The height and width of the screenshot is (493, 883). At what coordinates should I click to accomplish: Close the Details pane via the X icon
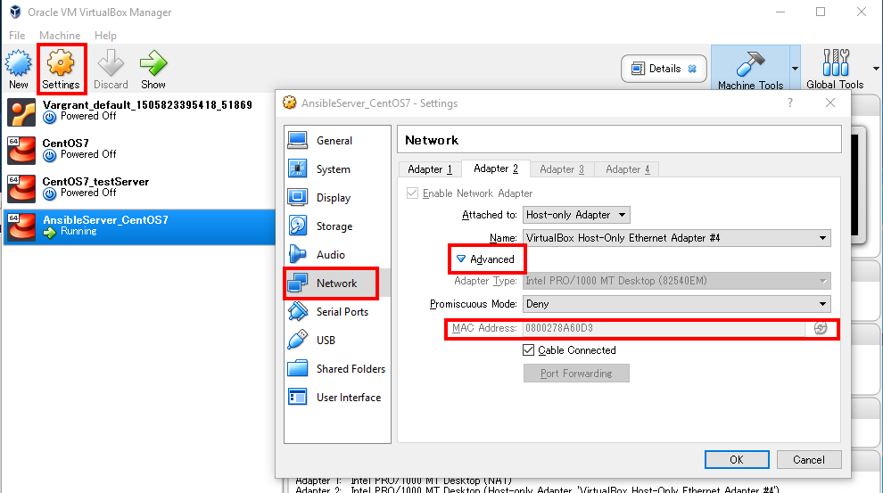(692, 69)
